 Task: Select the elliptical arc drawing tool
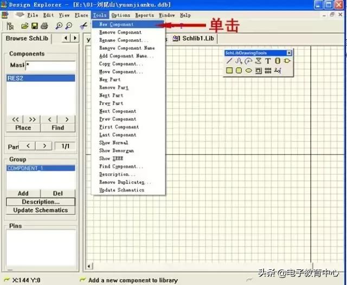[248, 61]
